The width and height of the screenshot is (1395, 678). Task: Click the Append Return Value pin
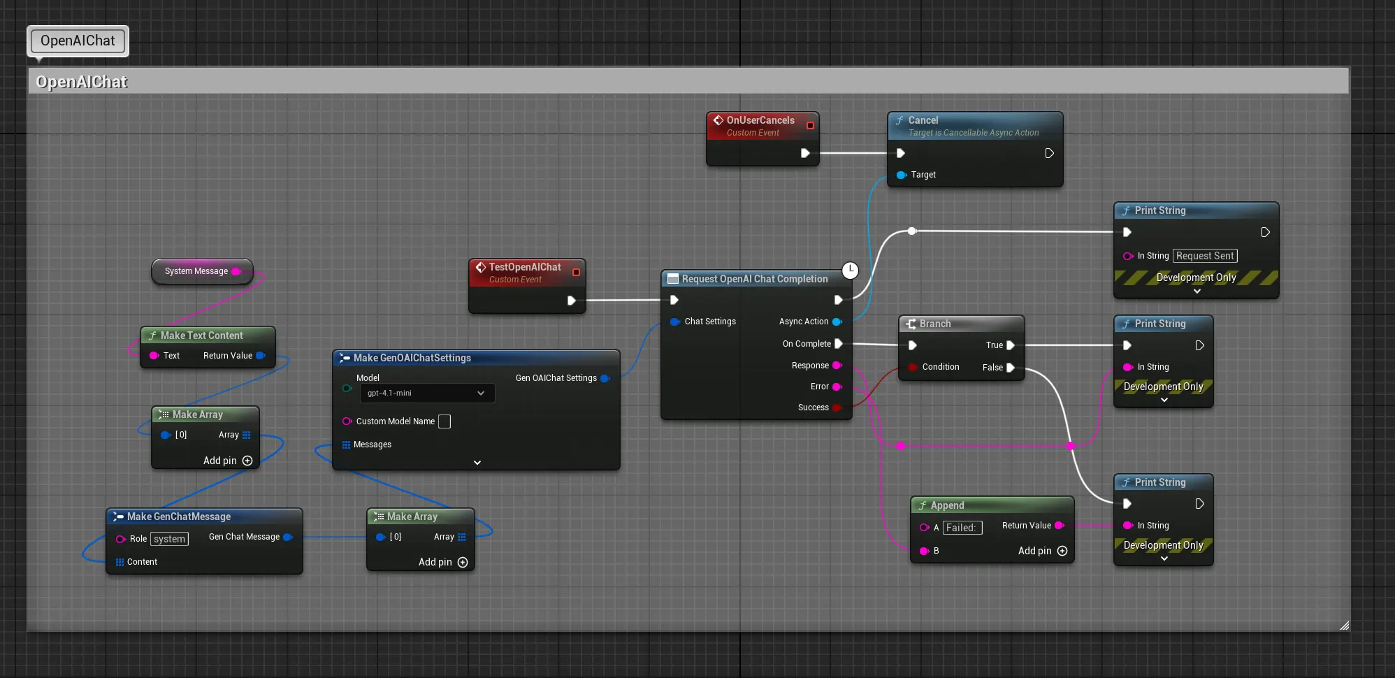(1059, 526)
